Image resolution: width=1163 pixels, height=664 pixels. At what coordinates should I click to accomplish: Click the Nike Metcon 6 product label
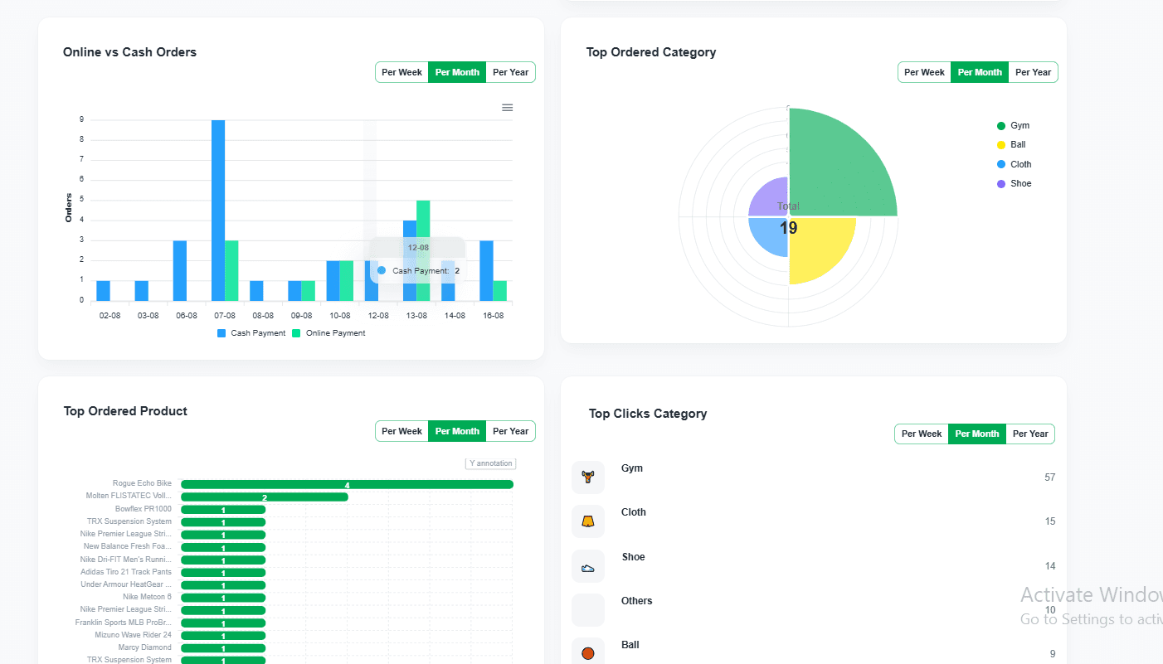coord(147,597)
